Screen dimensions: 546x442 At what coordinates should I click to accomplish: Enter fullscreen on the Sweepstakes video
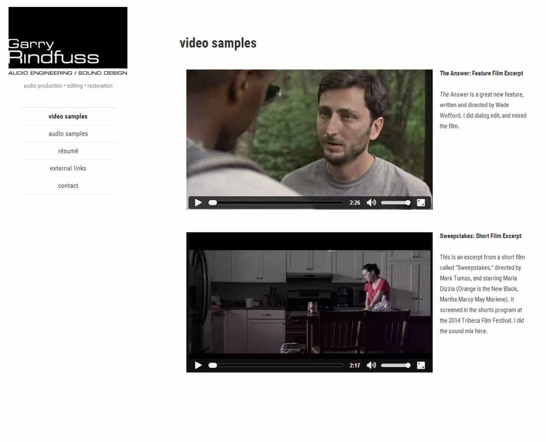click(x=421, y=365)
